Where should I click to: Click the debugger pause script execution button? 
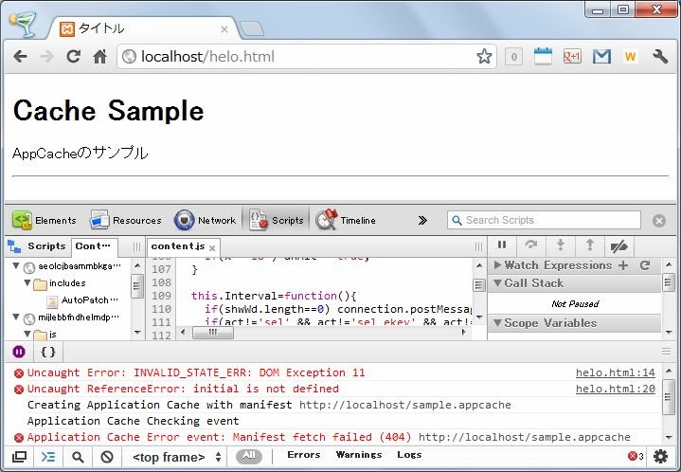(503, 245)
